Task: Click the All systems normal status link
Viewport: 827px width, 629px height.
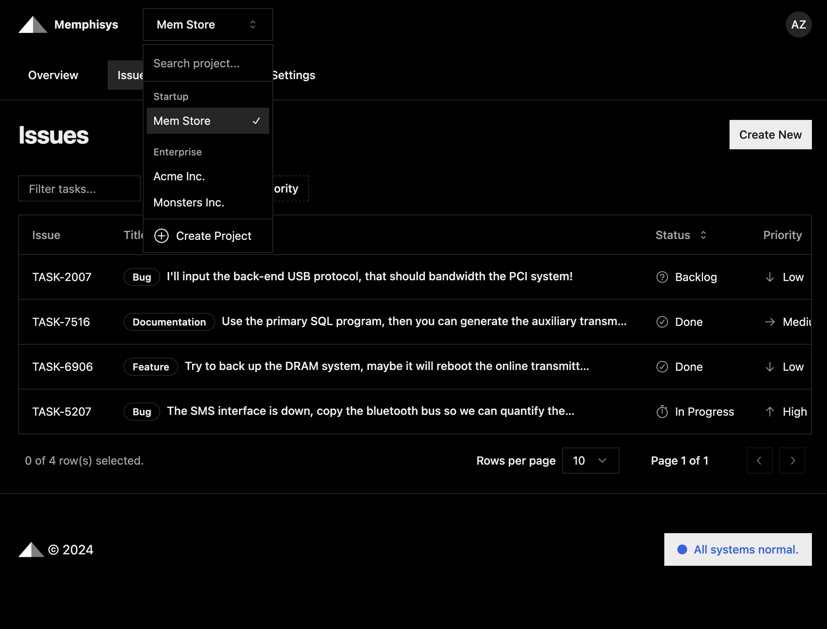Action: pyautogui.click(x=737, y=549)
